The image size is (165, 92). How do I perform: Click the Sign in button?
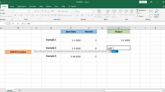pyautogui.click(x=143, y=2)
